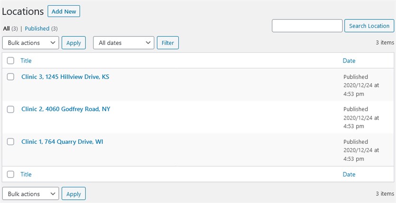Open the bottom Bulk actions dropdown
The height and width of the screenshot is (203, 396).
point(30,194)
